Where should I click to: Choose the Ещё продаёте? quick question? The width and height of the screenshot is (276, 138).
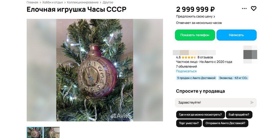239,115
